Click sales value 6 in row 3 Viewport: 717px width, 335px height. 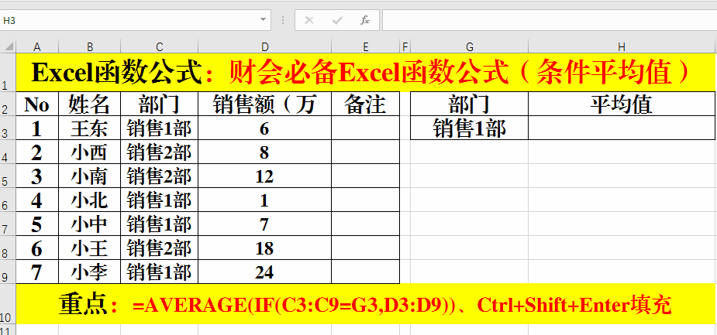tap(265, 128)
